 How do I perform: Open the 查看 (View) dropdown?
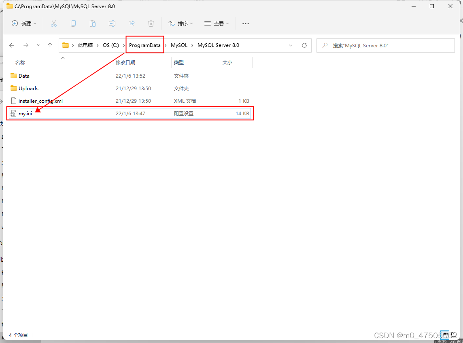coord(217,23)
